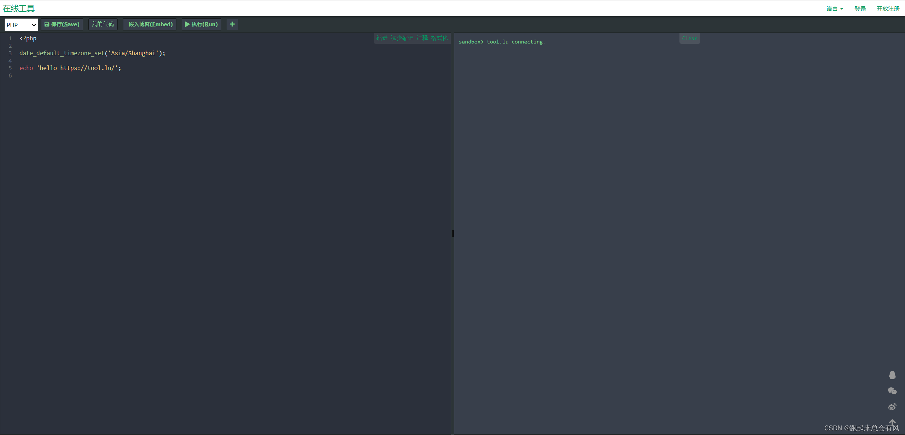905x435 pixels.
Task: Expand the 语言 language menu
Action: [x=834, y=8]
